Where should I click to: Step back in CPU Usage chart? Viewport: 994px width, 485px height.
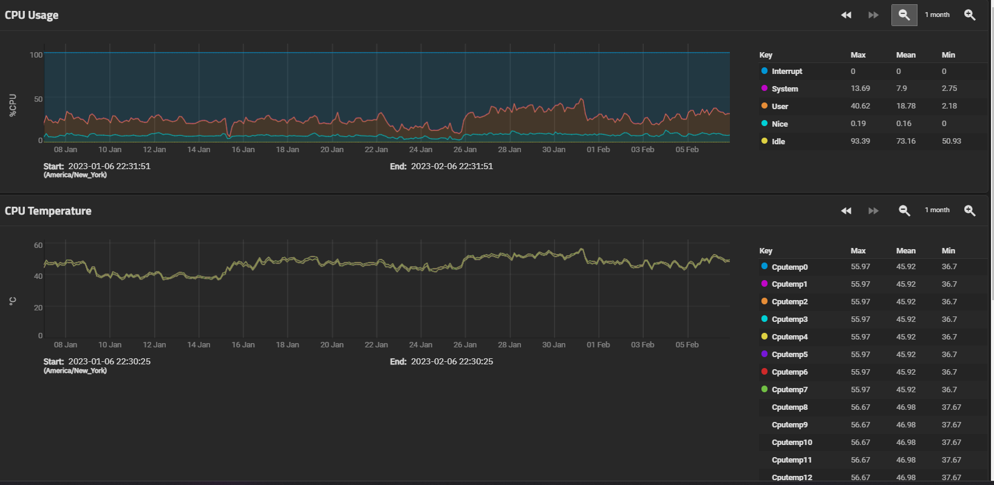846,15
